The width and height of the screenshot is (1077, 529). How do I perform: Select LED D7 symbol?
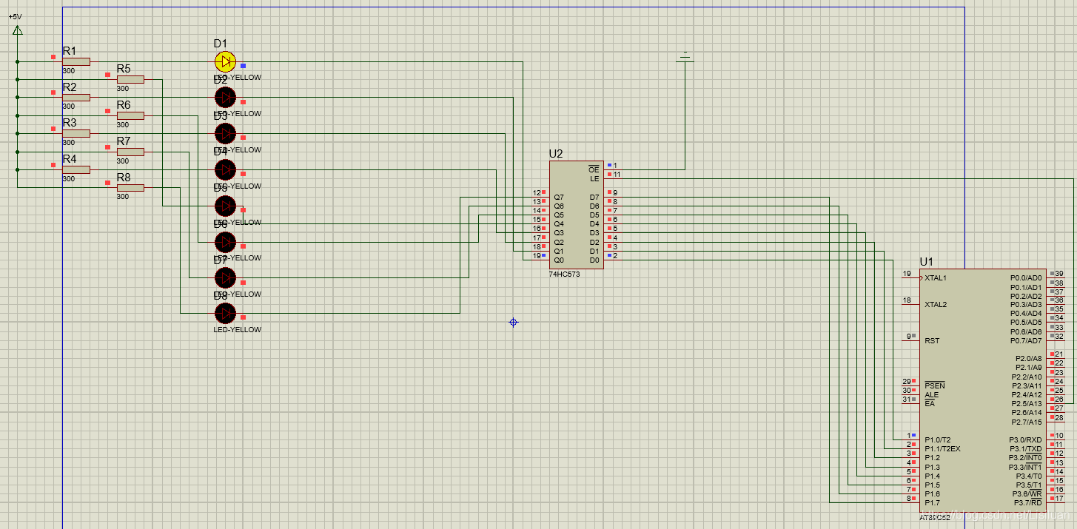225,277
